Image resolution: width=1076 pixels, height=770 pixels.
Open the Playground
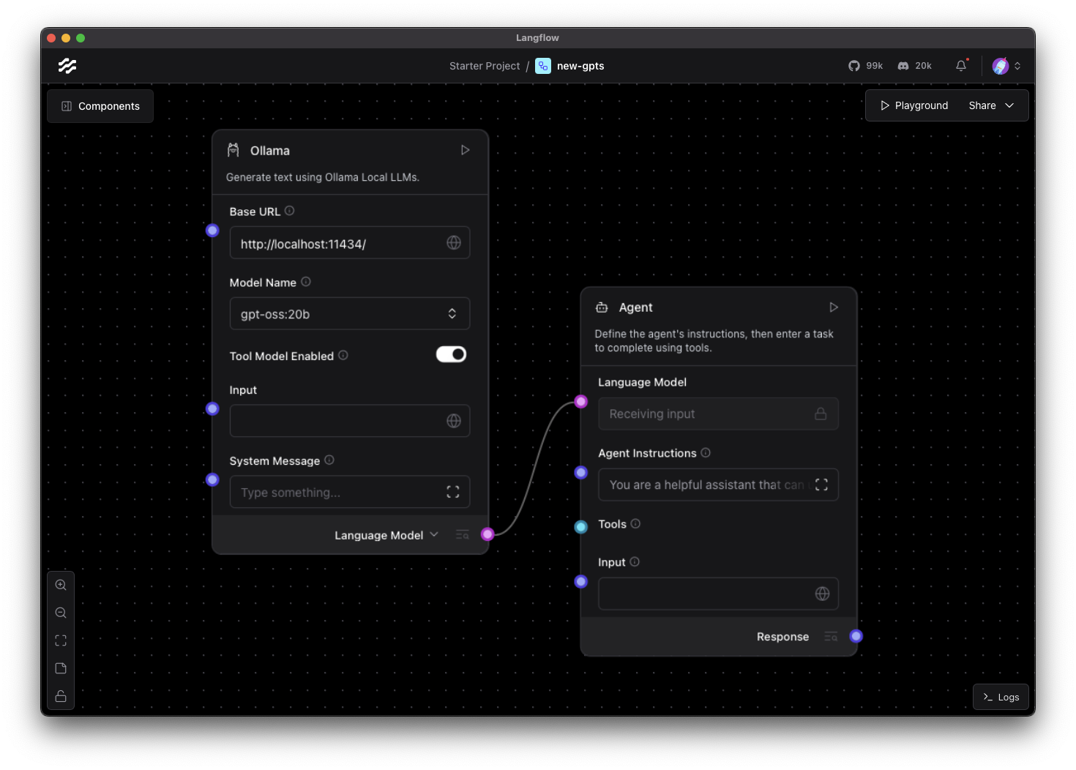coord(914,105)
